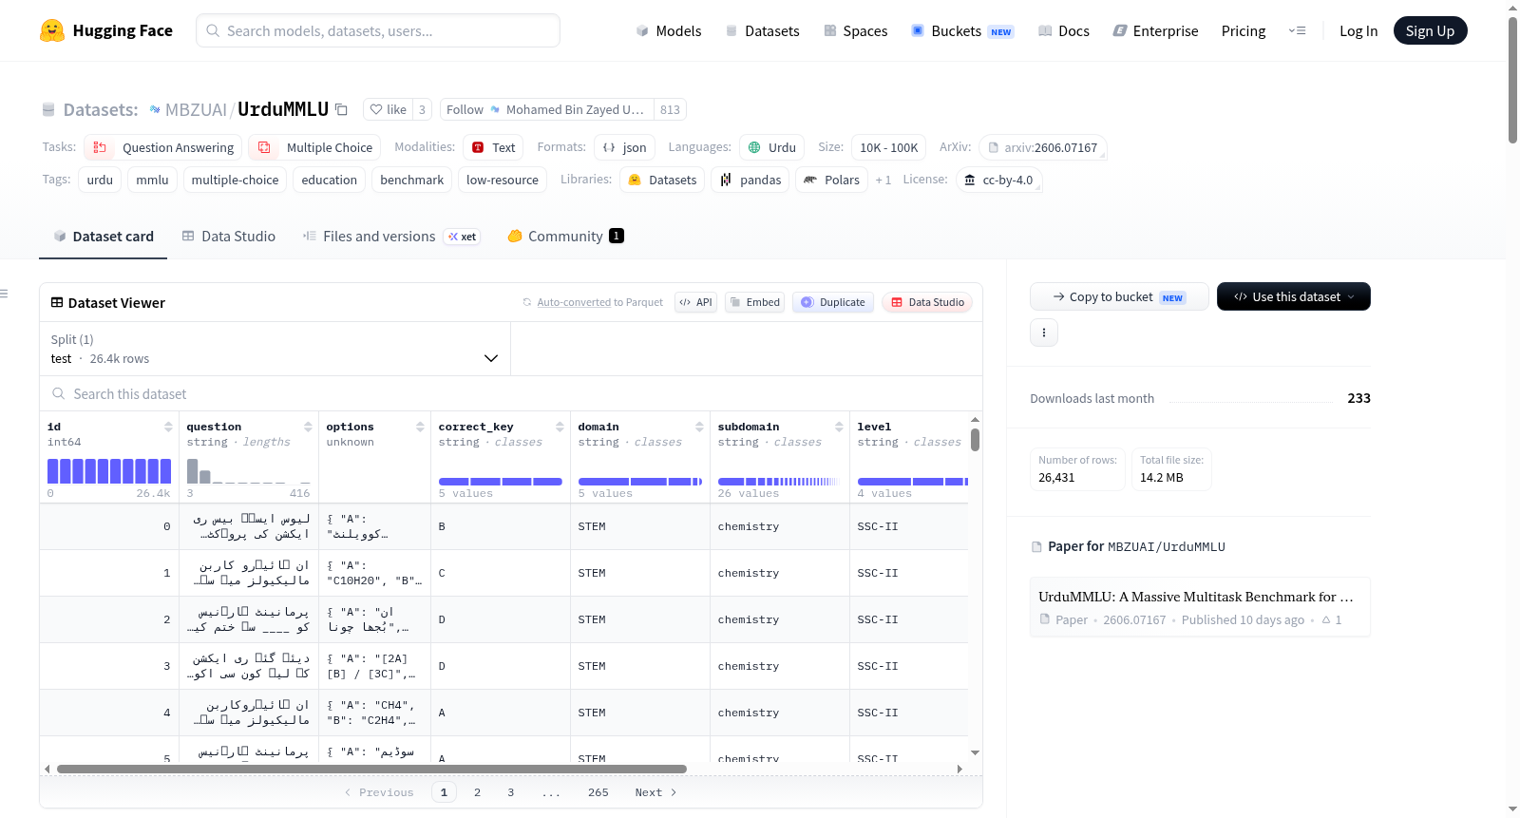Sort by the domain column
This screenshot has width=1520, height=818.
pos(699,427)
